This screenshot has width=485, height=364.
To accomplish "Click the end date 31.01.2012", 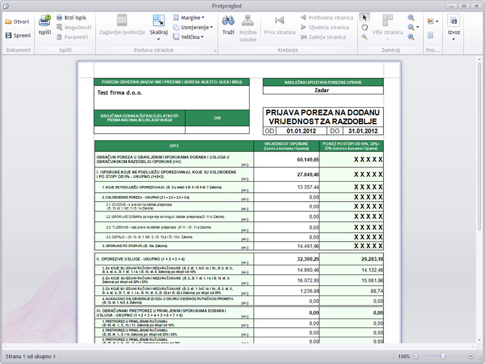I will pos(363,131).
